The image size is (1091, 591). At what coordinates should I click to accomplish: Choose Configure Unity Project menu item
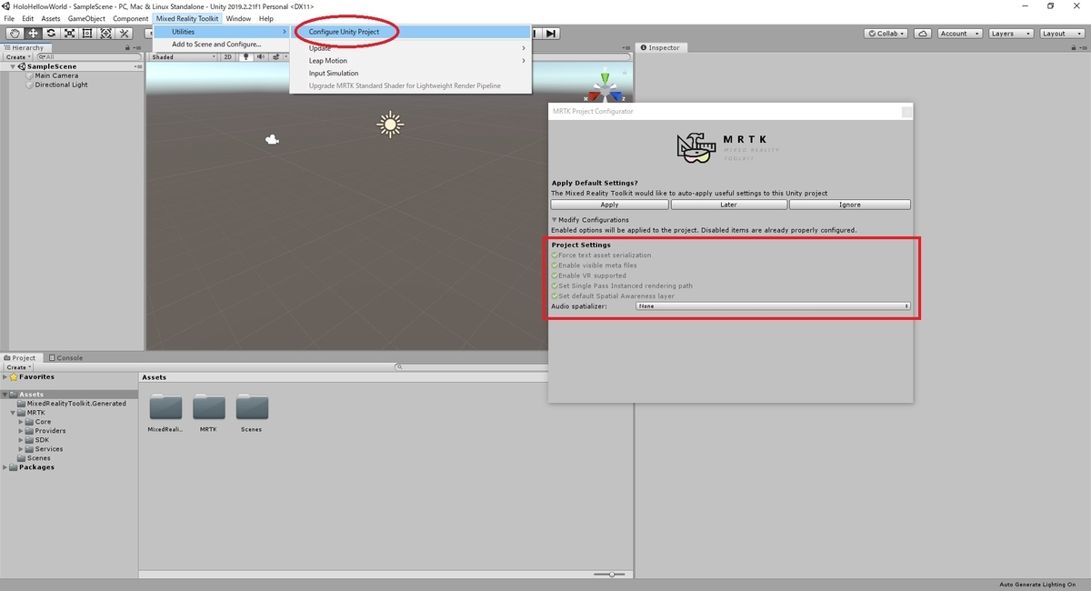coord(412,32)
